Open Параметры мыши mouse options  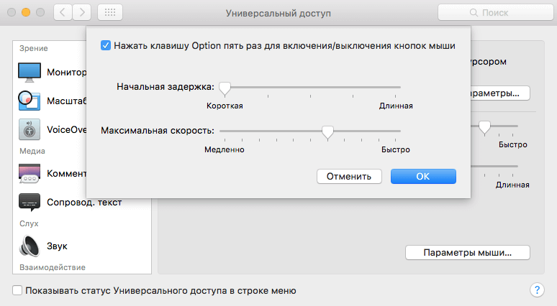[x=468, y=252]
